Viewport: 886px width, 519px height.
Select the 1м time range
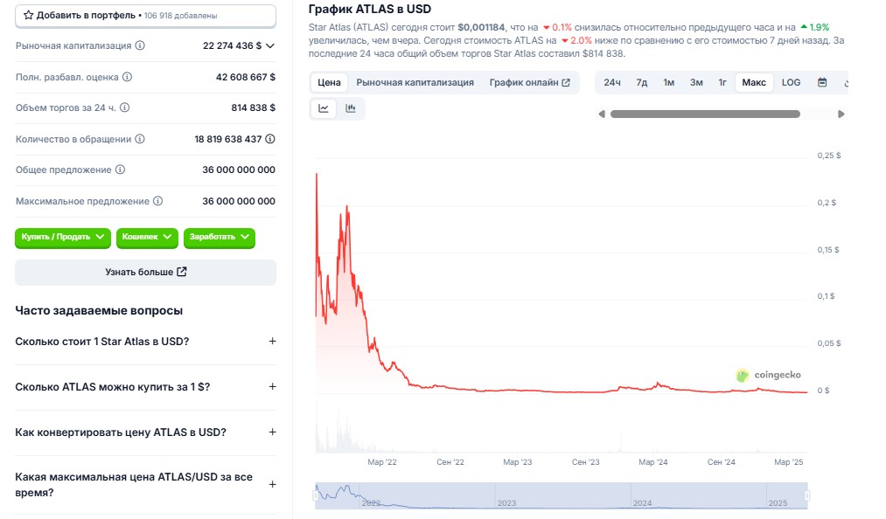pyautogui.click(x=669, y=82)
